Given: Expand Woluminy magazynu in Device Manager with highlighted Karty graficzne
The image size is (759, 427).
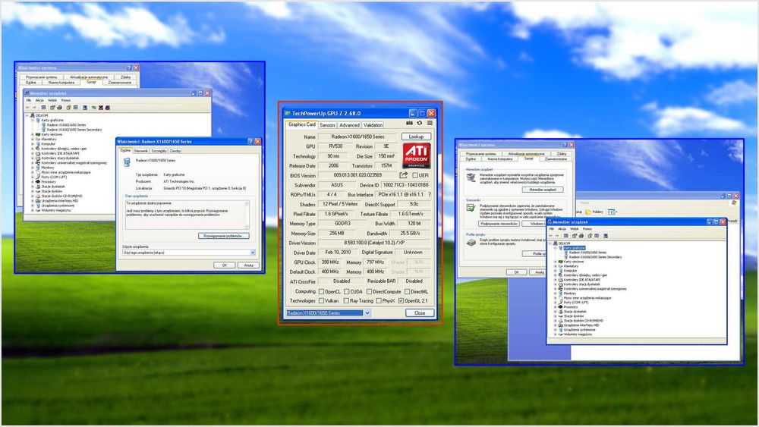Looking at the screenshot, I should click(556, 334).
